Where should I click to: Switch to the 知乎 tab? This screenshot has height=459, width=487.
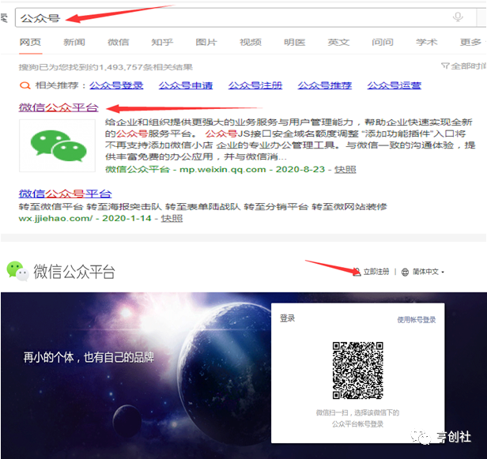coord(162,42)
